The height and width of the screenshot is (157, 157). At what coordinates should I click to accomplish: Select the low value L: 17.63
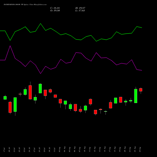click(80, 11)
